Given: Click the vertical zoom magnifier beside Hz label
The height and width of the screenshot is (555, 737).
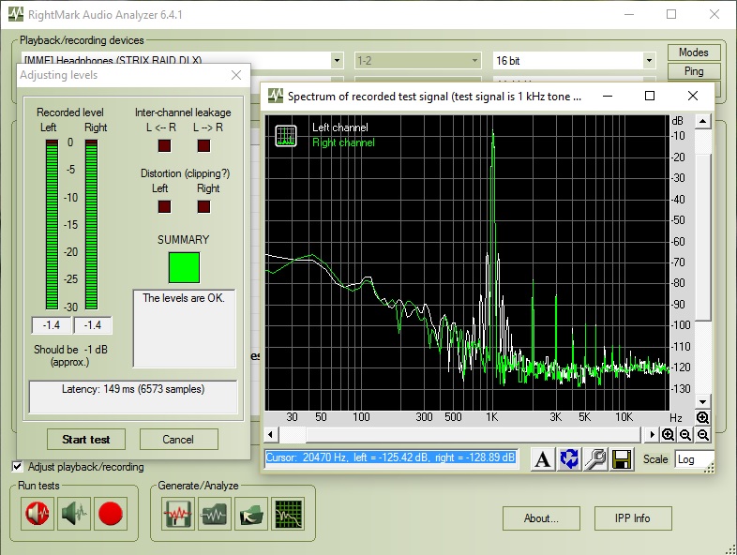Looking at the screenshot, I should tap(702, 417).
